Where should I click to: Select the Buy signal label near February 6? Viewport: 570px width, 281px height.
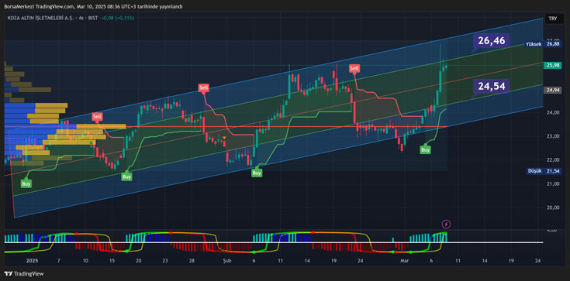click(257, 173)
